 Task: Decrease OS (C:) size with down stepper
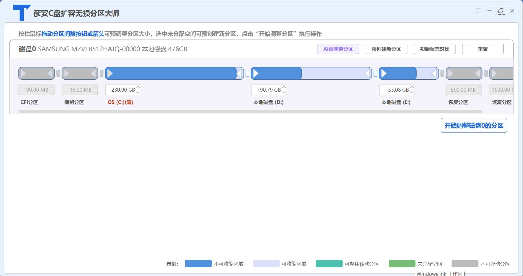click(x=138, y=92)
